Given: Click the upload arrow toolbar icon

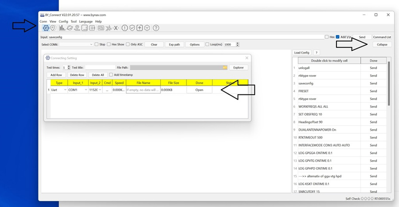Looking at the screenshot, I should [140, 28].
